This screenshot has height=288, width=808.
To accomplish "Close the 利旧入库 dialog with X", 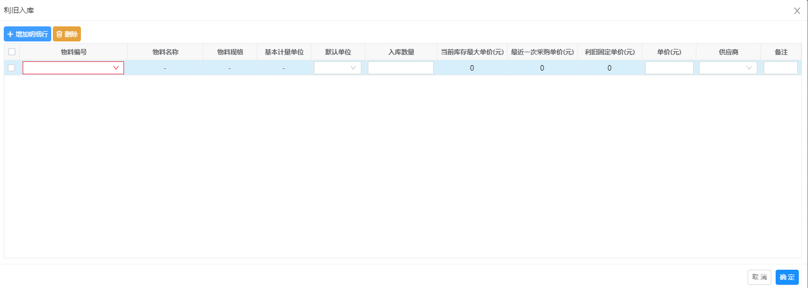I will [x=797, y=11].
